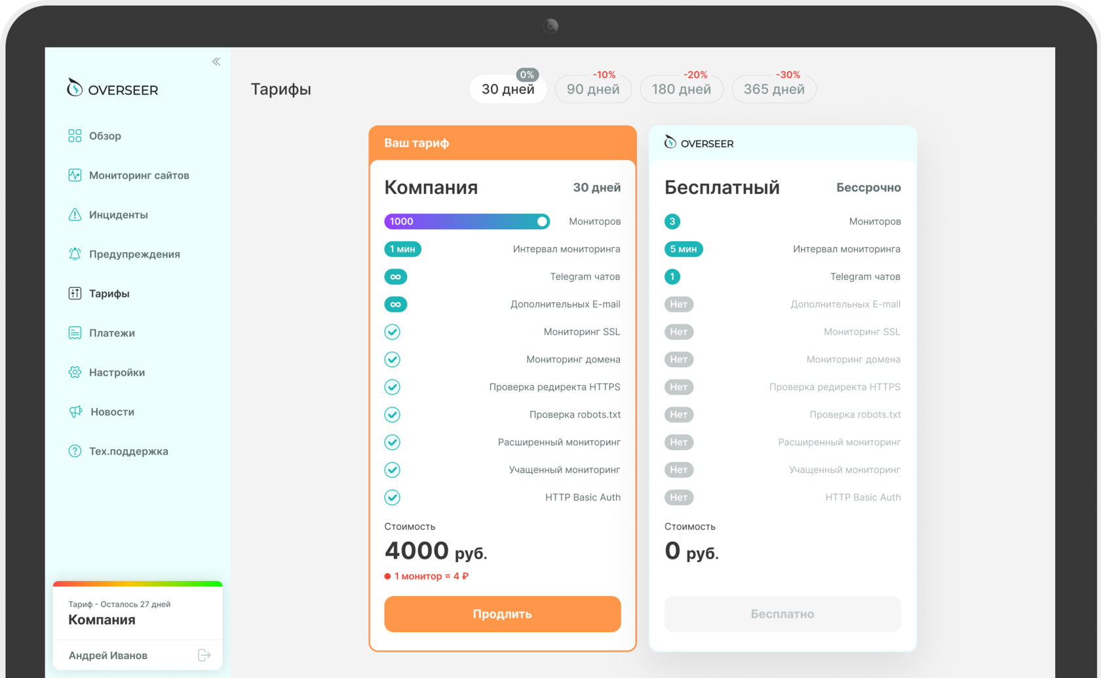
Task: Select the 30 дней billing period
Action: point(508,89)
